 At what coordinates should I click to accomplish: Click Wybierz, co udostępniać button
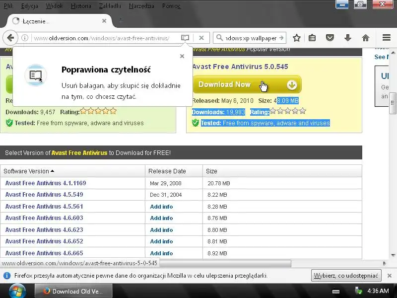click(x=346, y=276)
